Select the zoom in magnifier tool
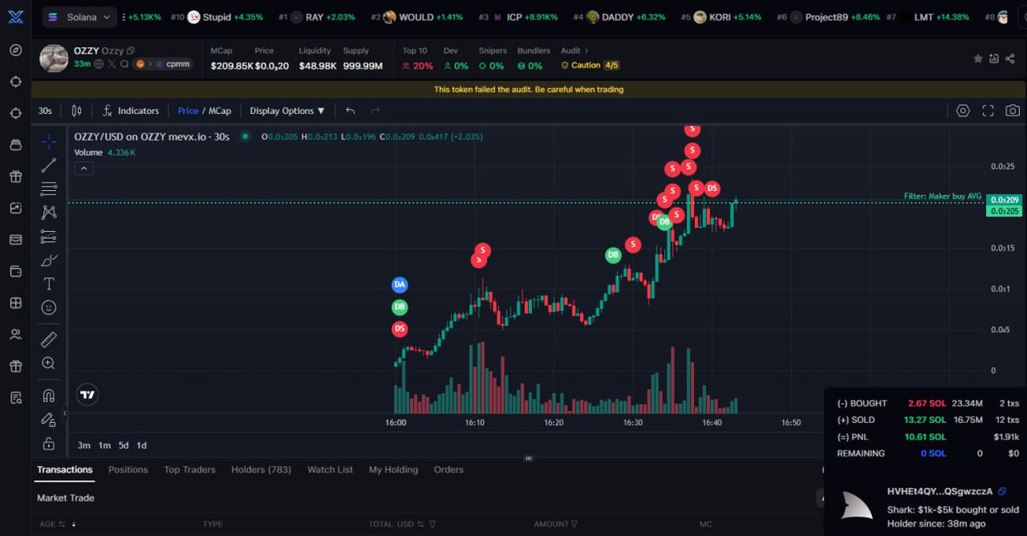Screen dimensions: 1027x536 coord(49,363)
